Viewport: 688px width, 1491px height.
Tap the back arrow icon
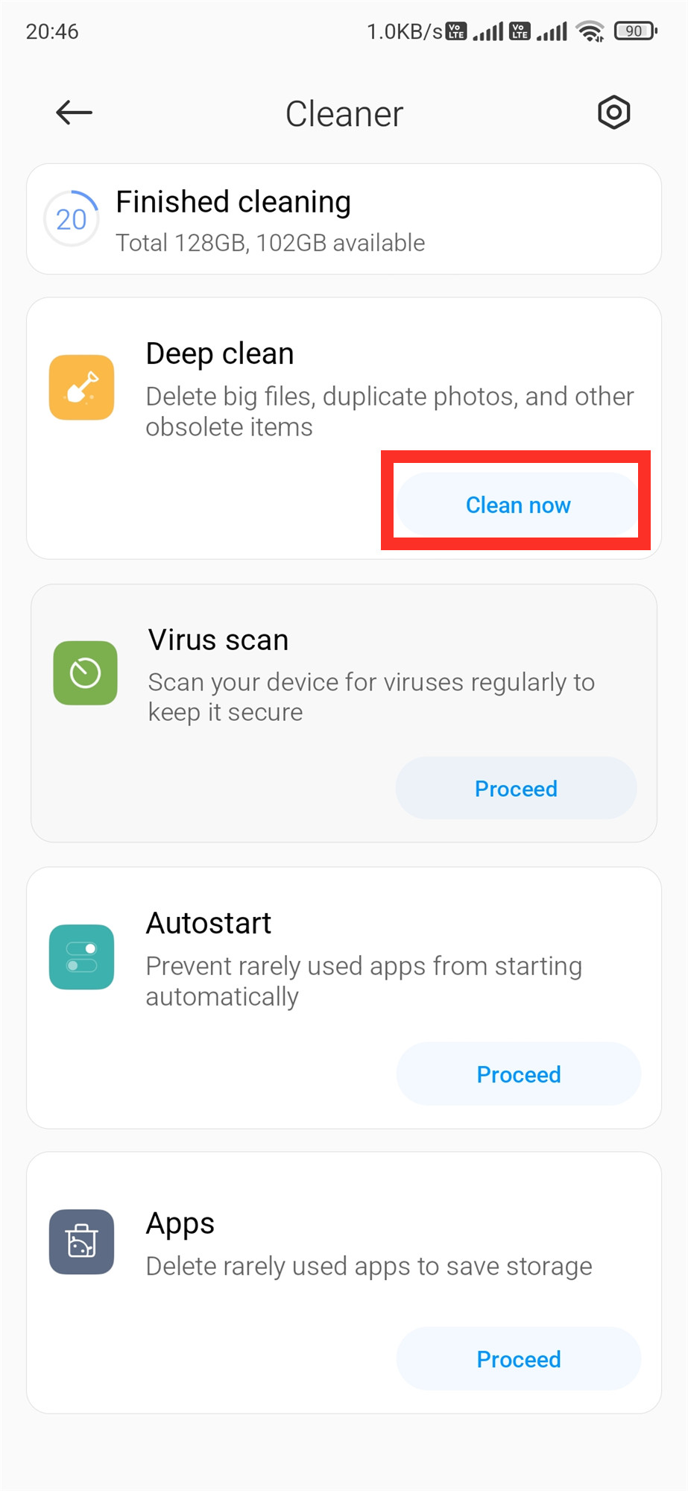click(x=74, y=113)
